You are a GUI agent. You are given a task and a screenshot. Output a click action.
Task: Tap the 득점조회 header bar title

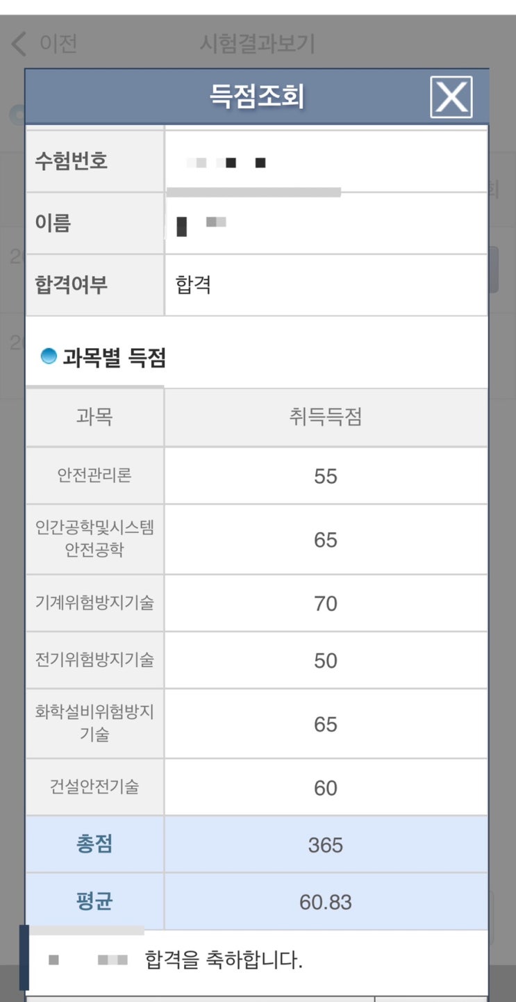coord(257,97)
